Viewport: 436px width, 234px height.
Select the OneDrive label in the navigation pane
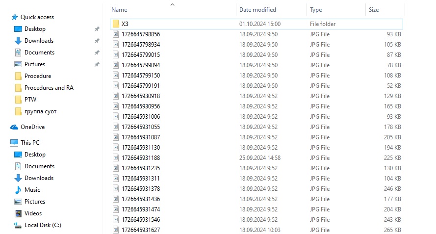coord(32,127)
